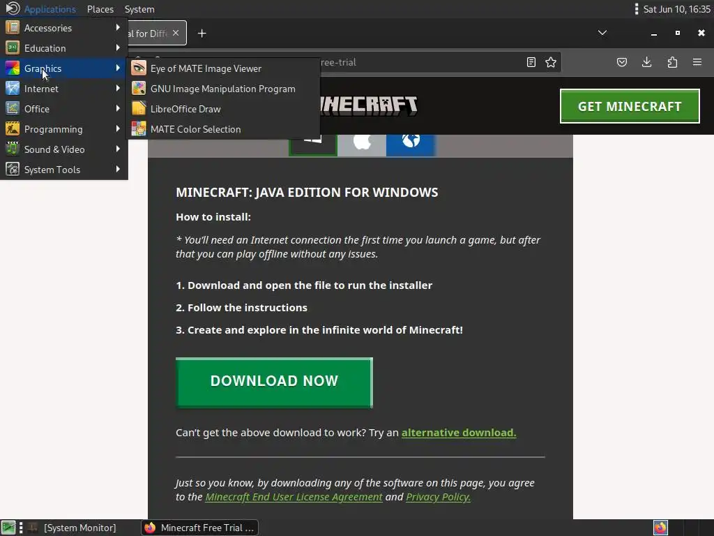This screenshot has width=714, height=536.
Task: Toggle Firefox reader view
Action: click(531, 62)
